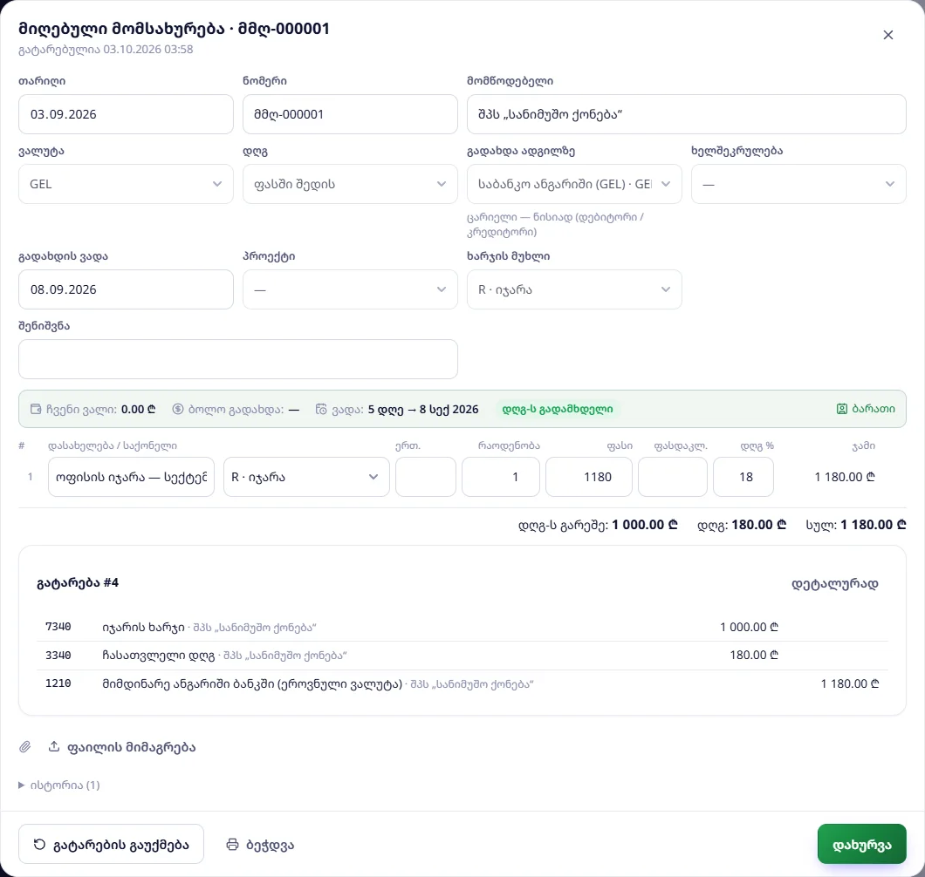Click the undo icon in გატარების გაუქმება
Image resolution: width=925 pixels, height=877 pixels.
[x=39, y=845]
